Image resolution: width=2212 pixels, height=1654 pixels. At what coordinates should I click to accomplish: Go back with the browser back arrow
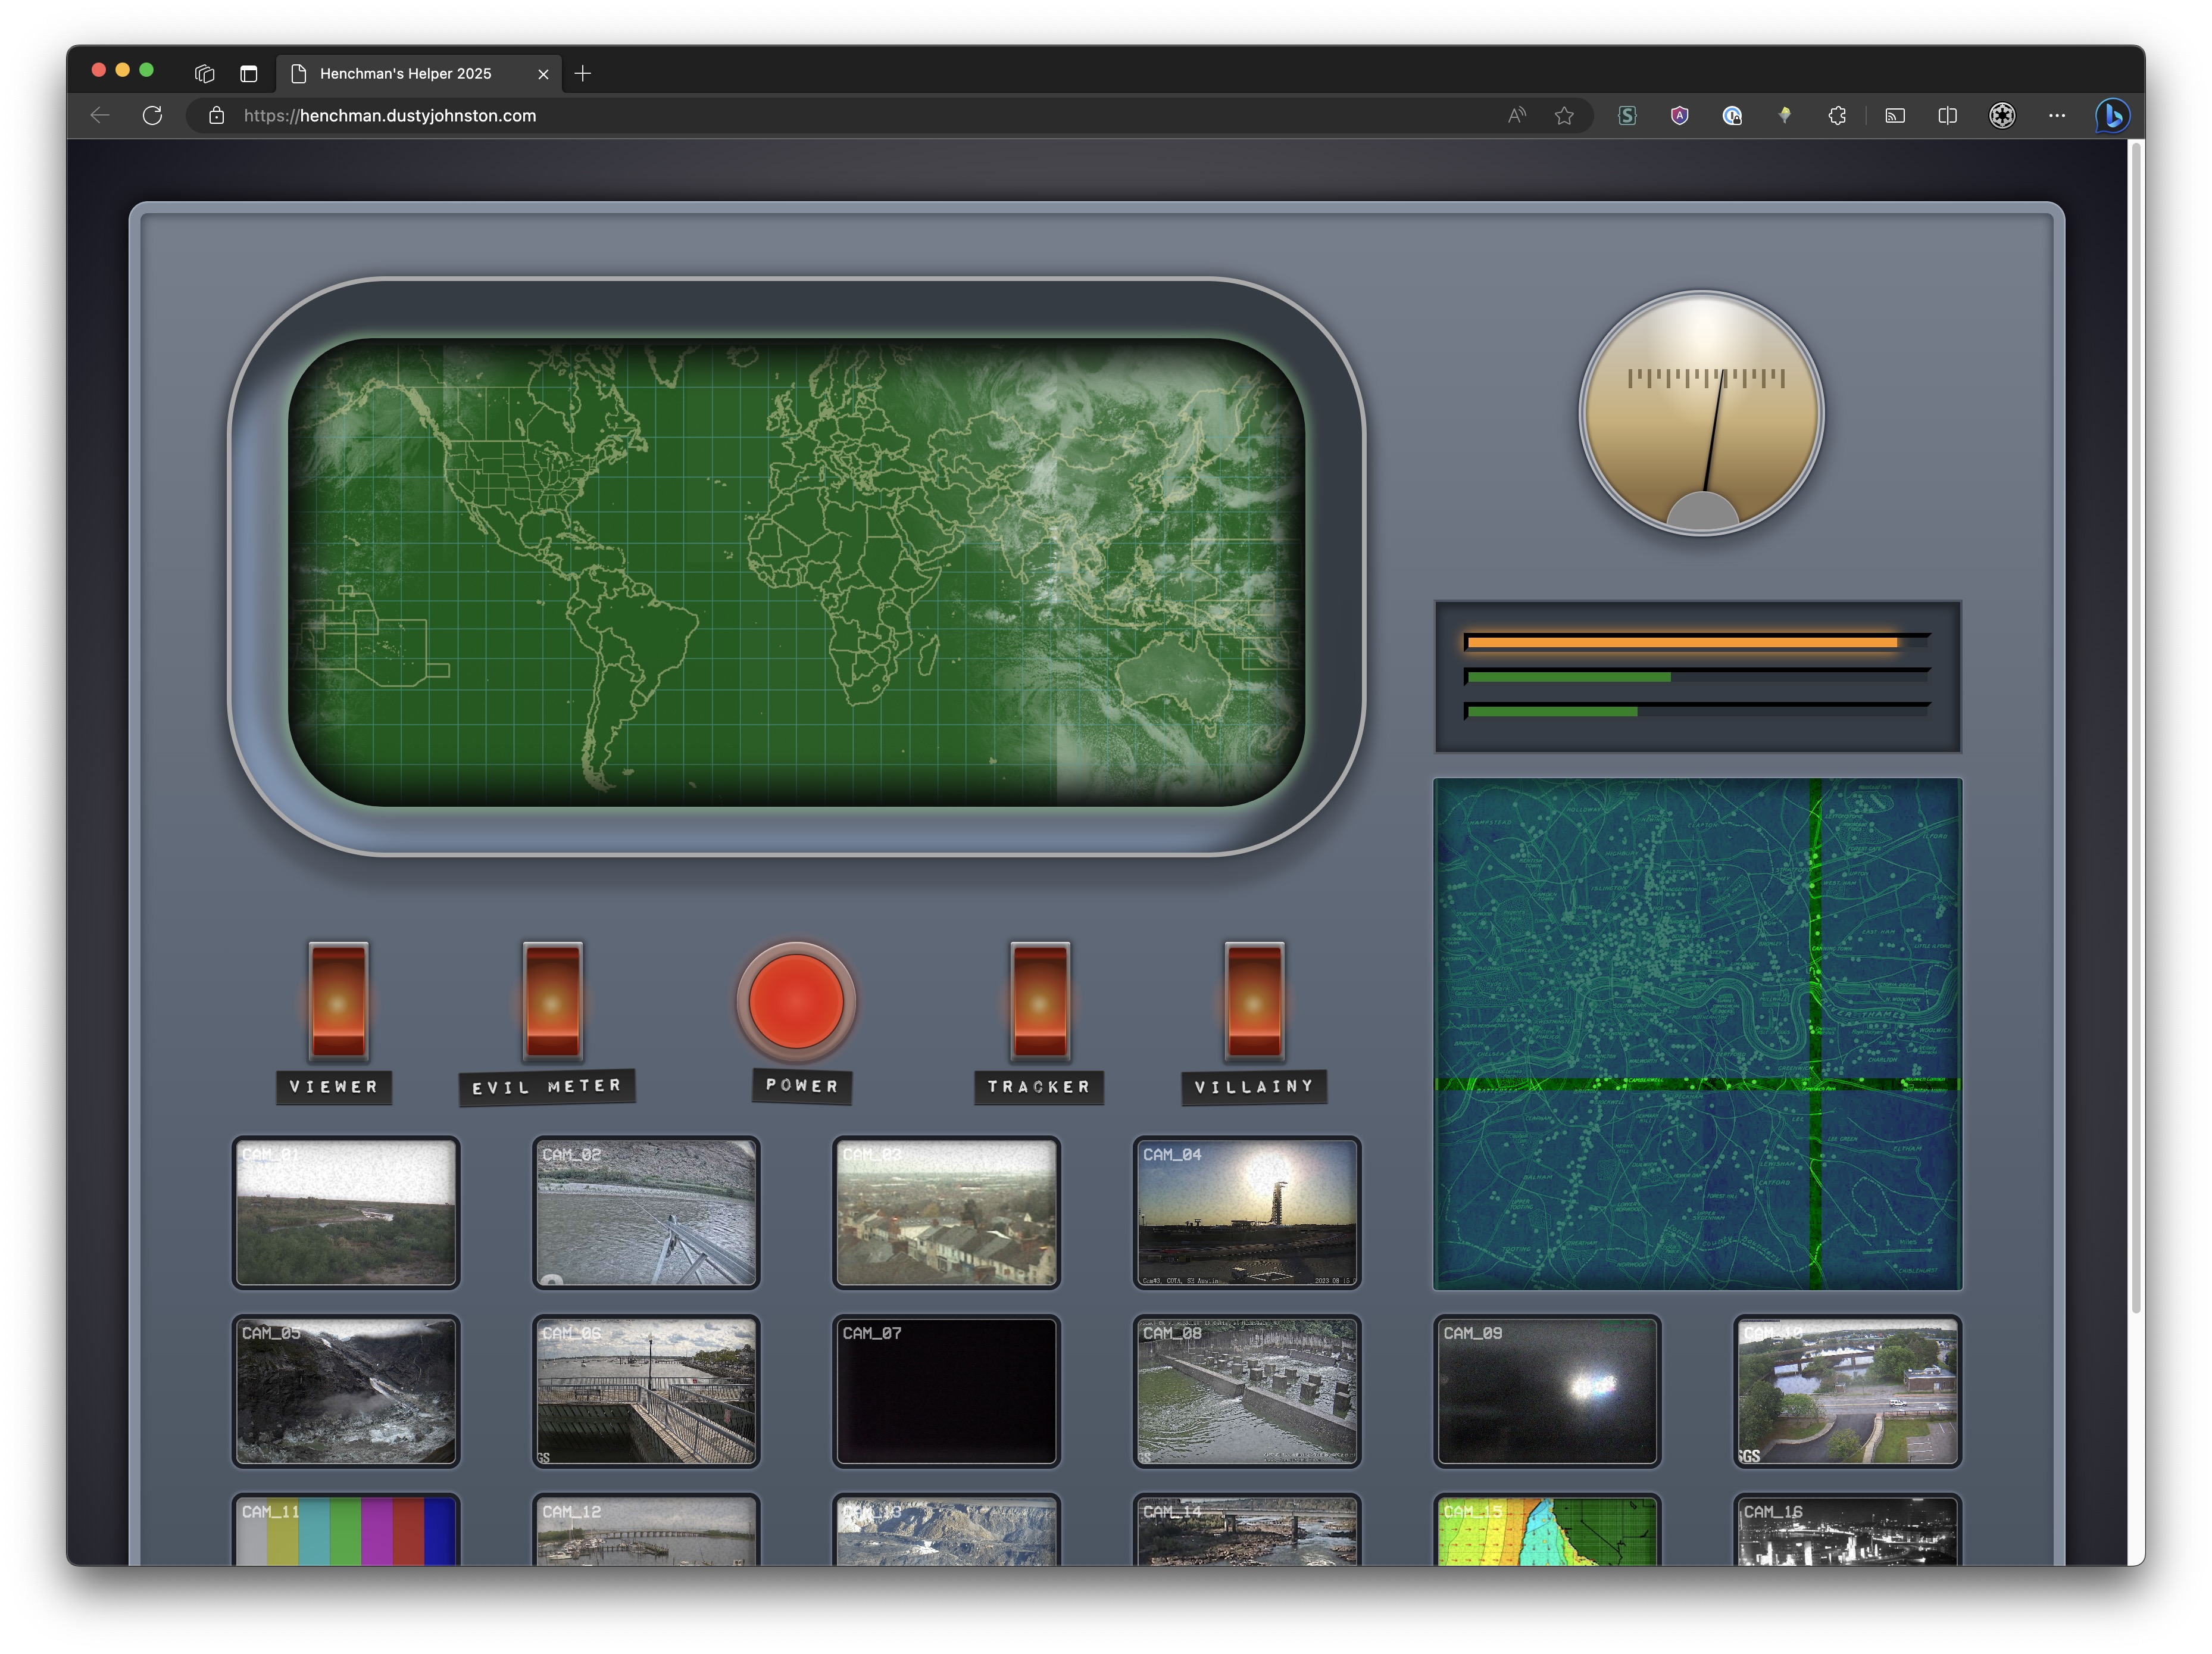[x=100, y=116]
